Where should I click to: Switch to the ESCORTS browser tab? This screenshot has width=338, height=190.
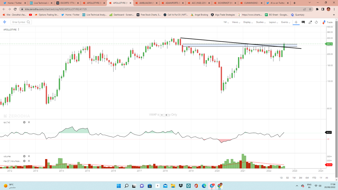[x=67, y=3]
